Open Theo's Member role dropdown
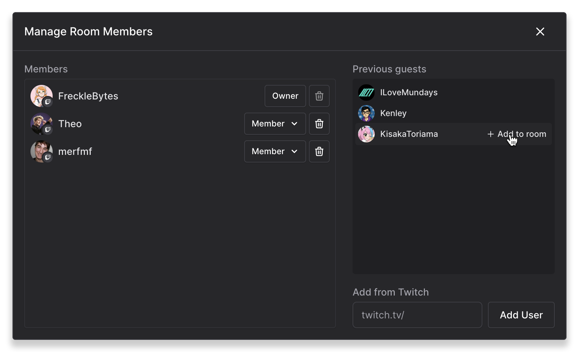 click(275, 124)
